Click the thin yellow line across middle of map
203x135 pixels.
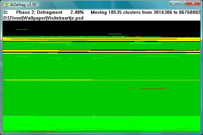(101, 80)
